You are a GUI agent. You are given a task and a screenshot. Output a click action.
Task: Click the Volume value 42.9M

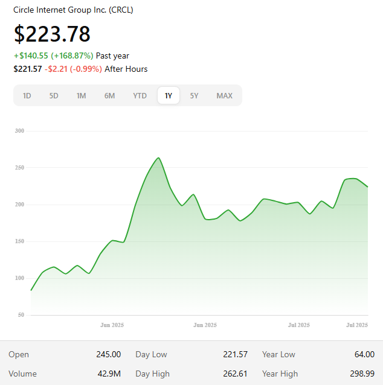tap(109, 374)
